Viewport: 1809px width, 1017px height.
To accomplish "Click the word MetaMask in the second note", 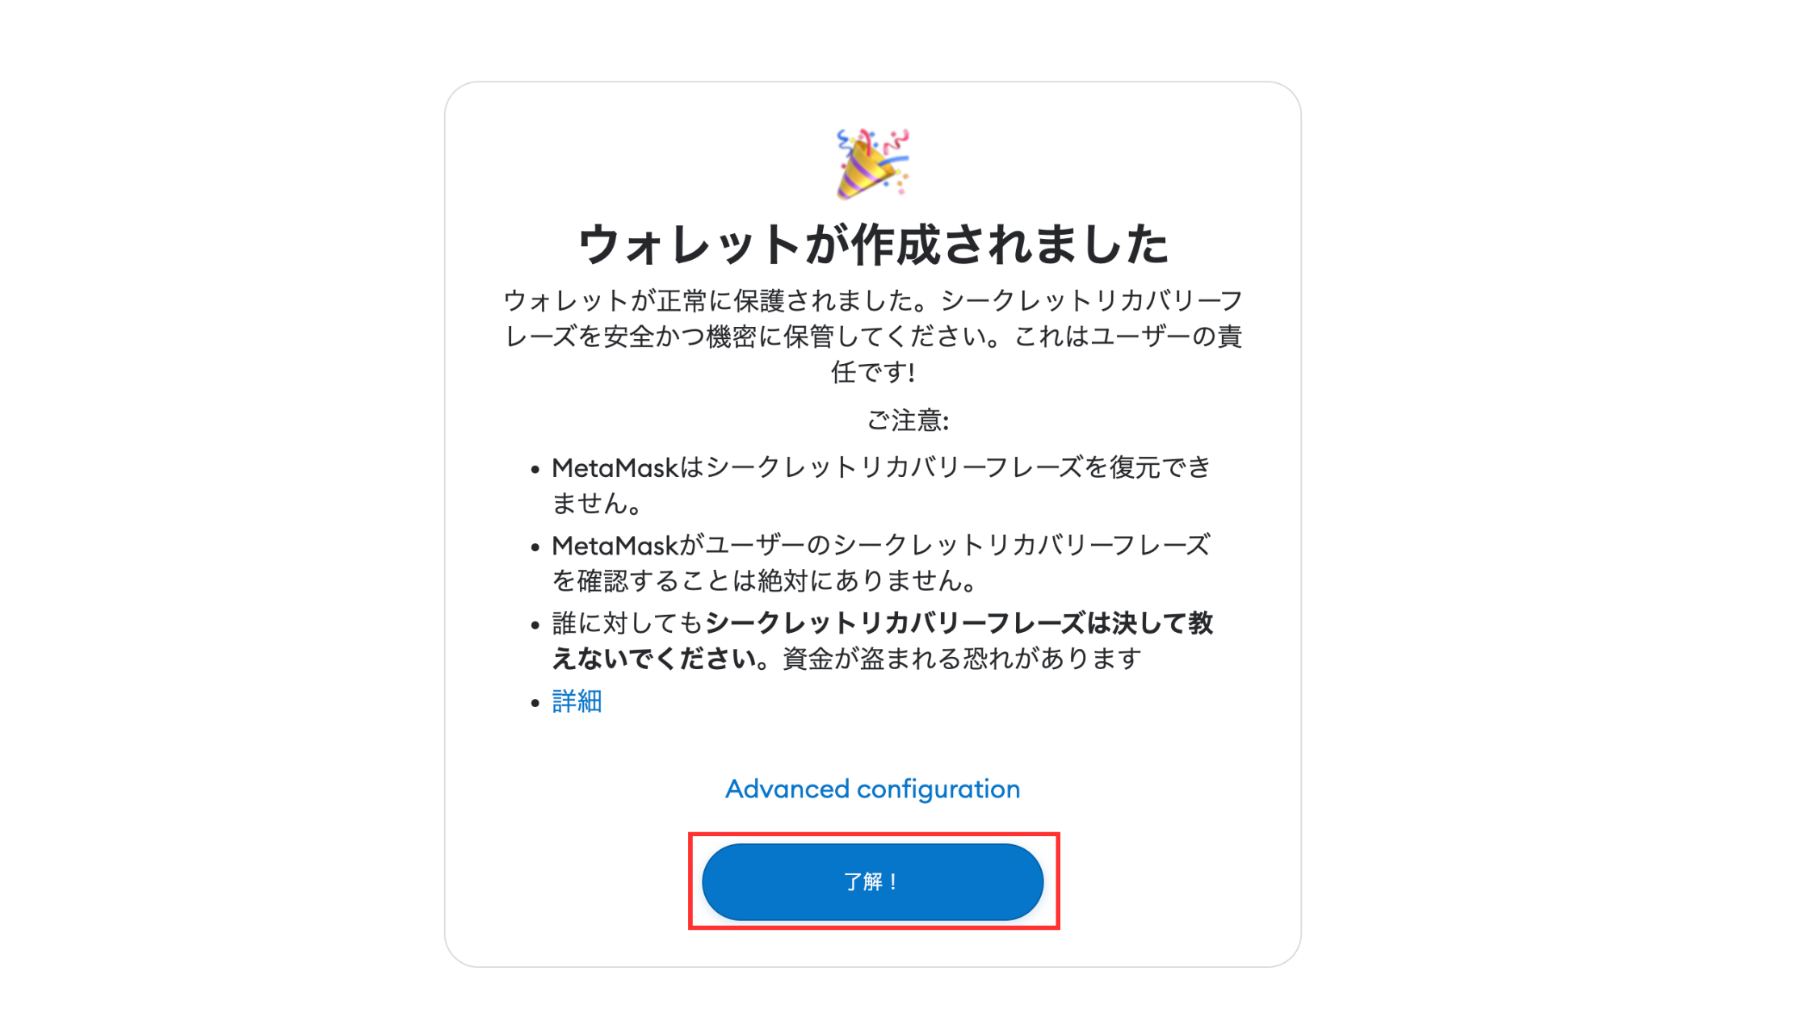I will (615, 546).
